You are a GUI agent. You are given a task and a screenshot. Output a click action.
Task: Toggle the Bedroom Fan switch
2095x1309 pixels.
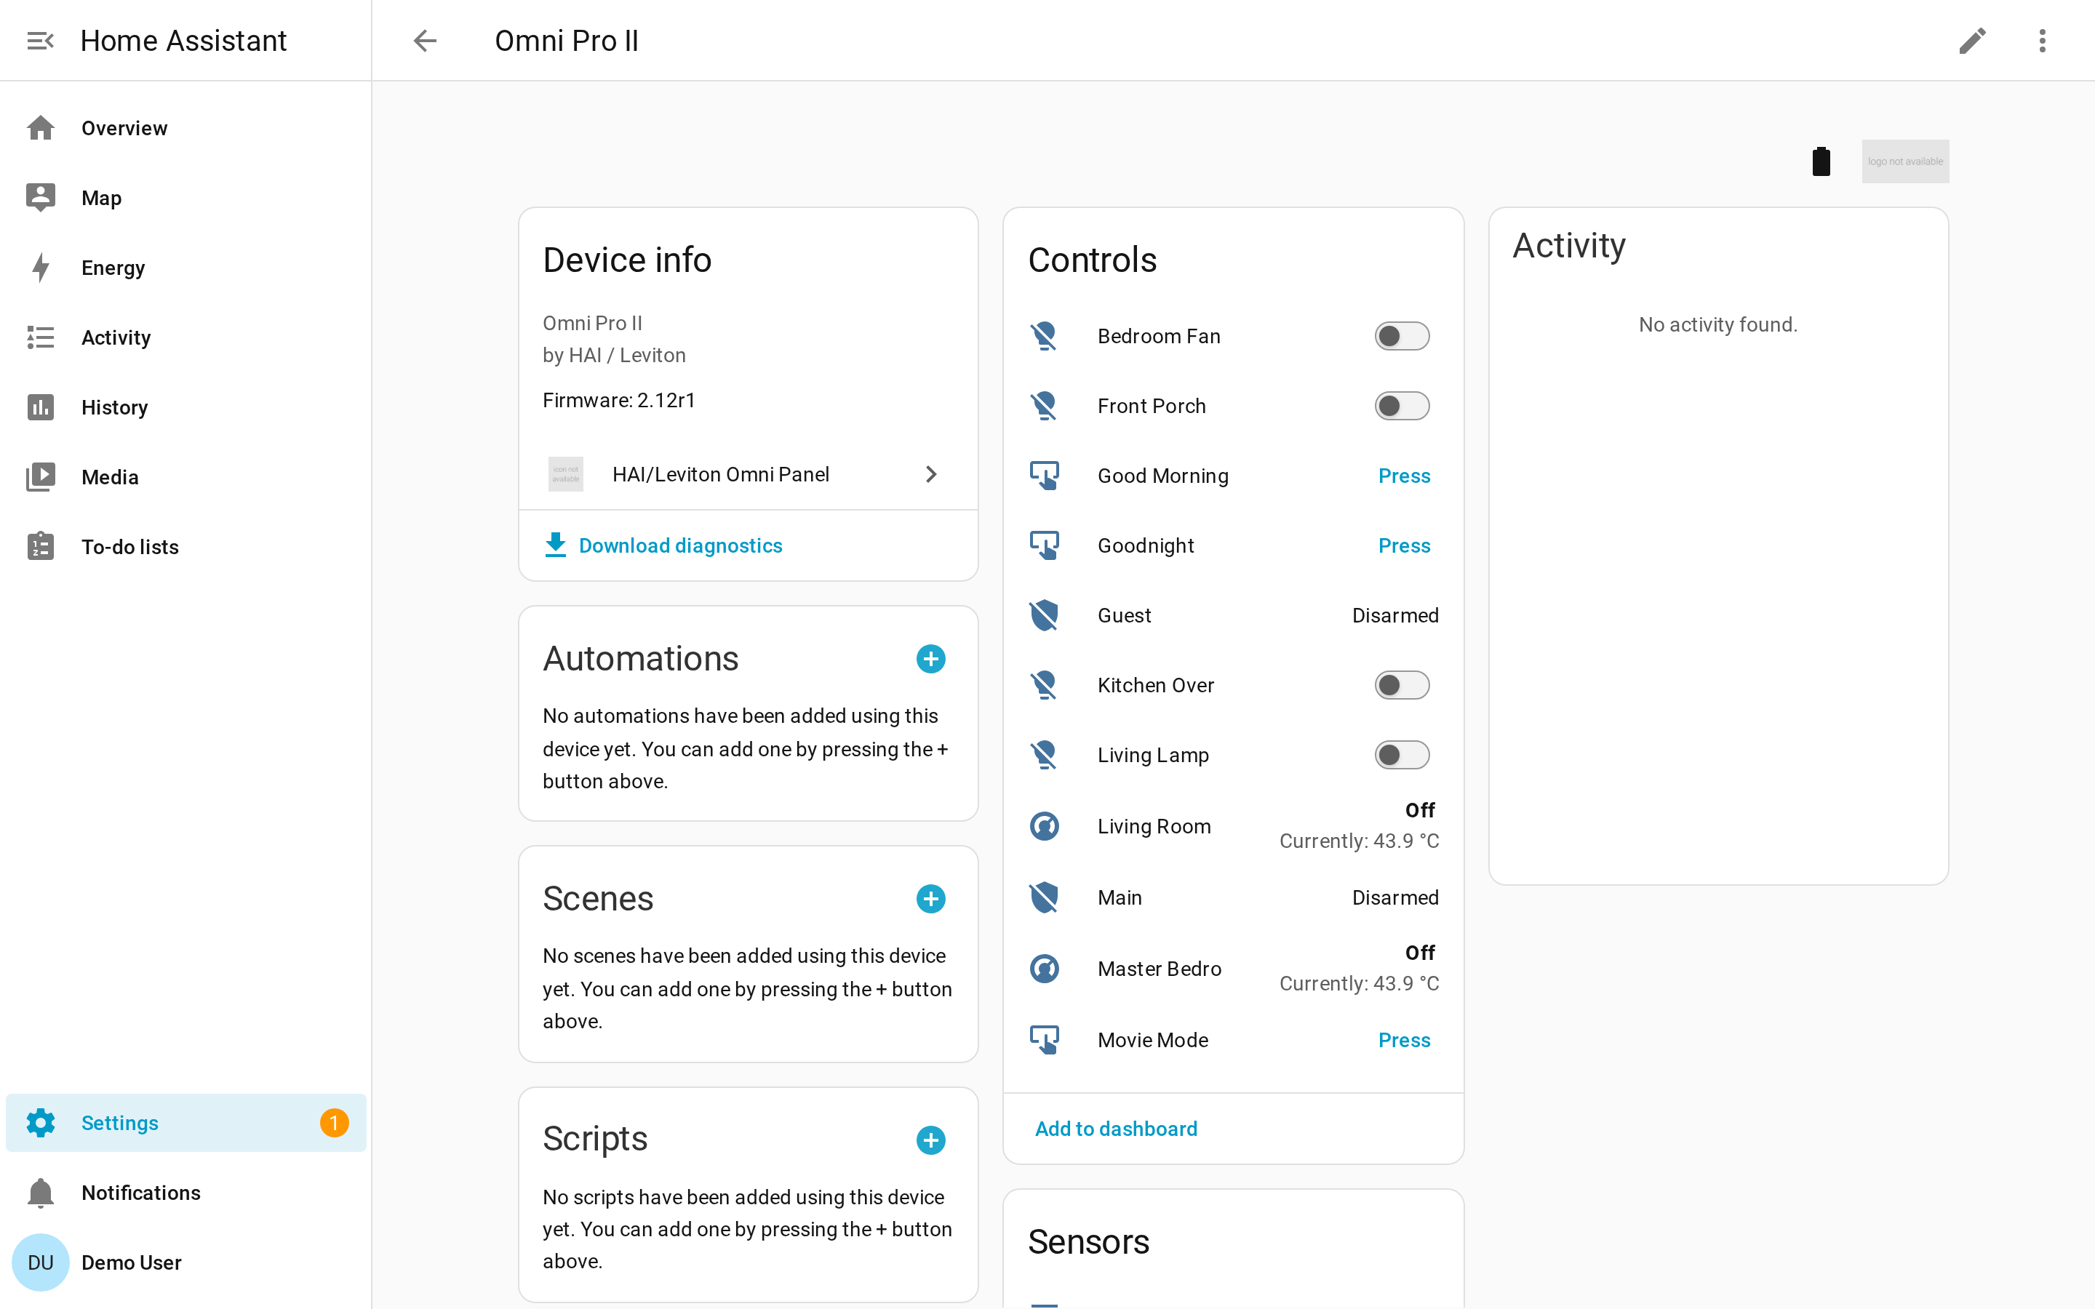click(x=1402, y=336)
